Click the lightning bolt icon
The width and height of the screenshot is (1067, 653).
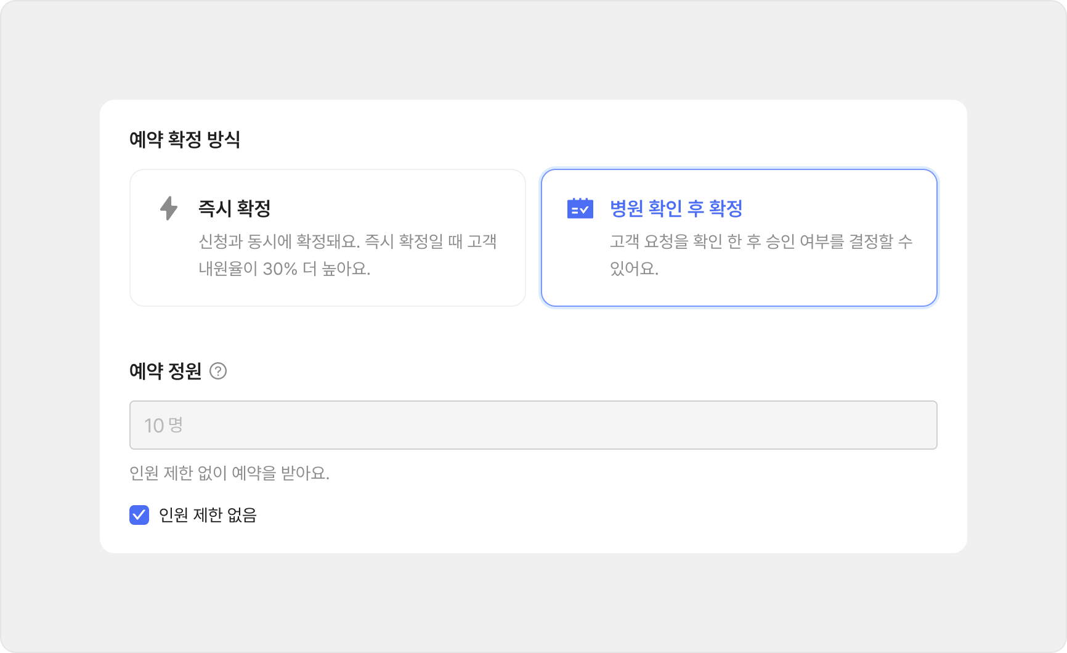pyautogui.click(x=169, y=208)
